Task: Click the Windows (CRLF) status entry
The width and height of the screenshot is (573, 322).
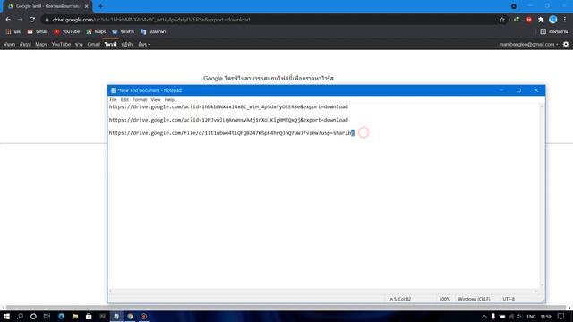Action: tap(474, 299)
